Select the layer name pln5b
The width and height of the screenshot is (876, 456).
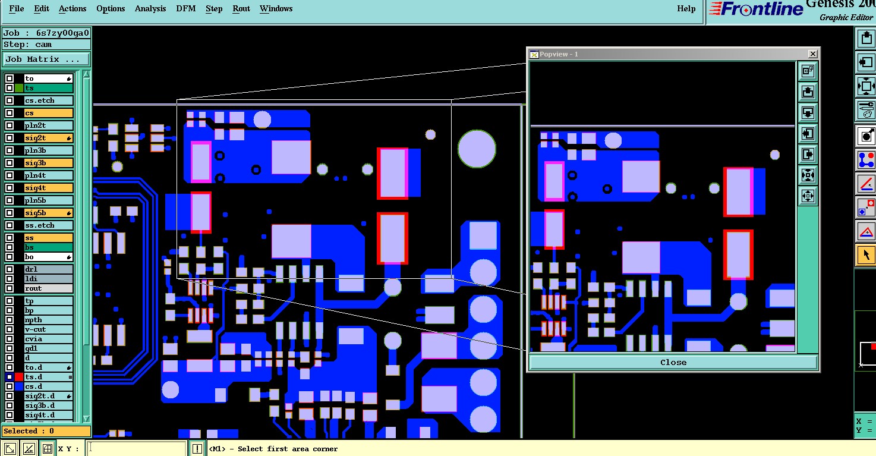pyautogui.click(x=49, y=200)
